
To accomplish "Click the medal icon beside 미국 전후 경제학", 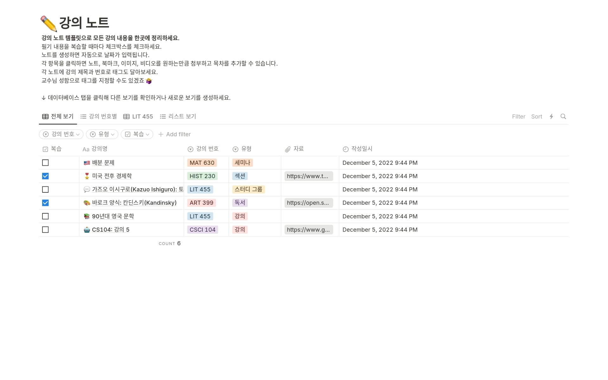I will 87,176.
